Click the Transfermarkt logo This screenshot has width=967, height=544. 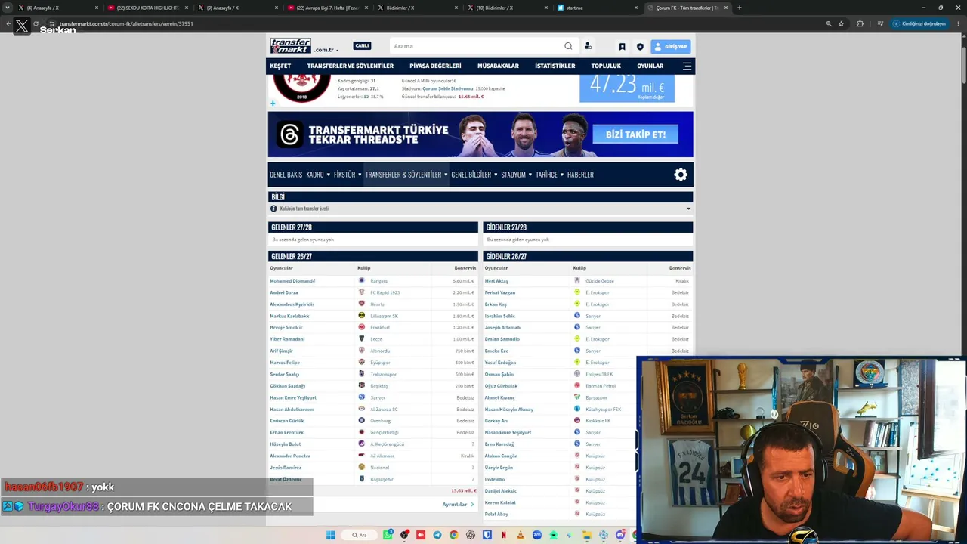291,46
